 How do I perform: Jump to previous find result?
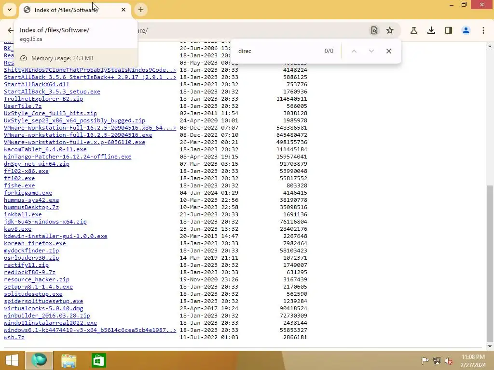coord(354,51)
